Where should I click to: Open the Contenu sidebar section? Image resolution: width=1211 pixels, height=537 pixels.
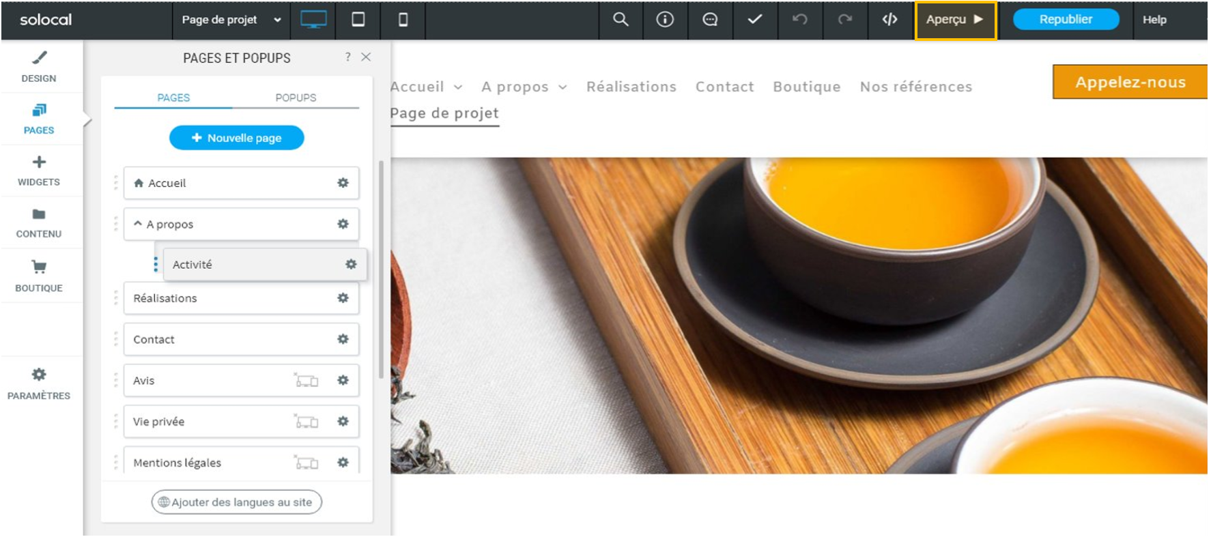[x=39, y=223]
